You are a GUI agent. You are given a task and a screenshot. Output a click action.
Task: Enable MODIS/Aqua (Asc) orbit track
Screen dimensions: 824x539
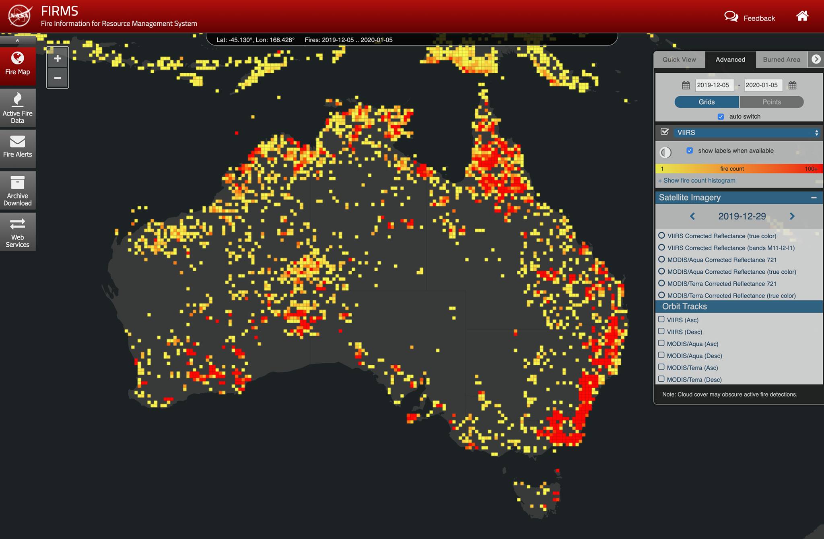click(661, 343)
